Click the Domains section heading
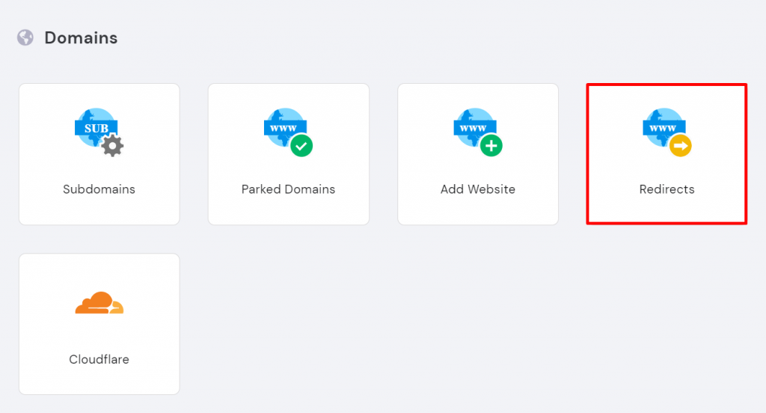766x413 pixels. click(81, 37)
